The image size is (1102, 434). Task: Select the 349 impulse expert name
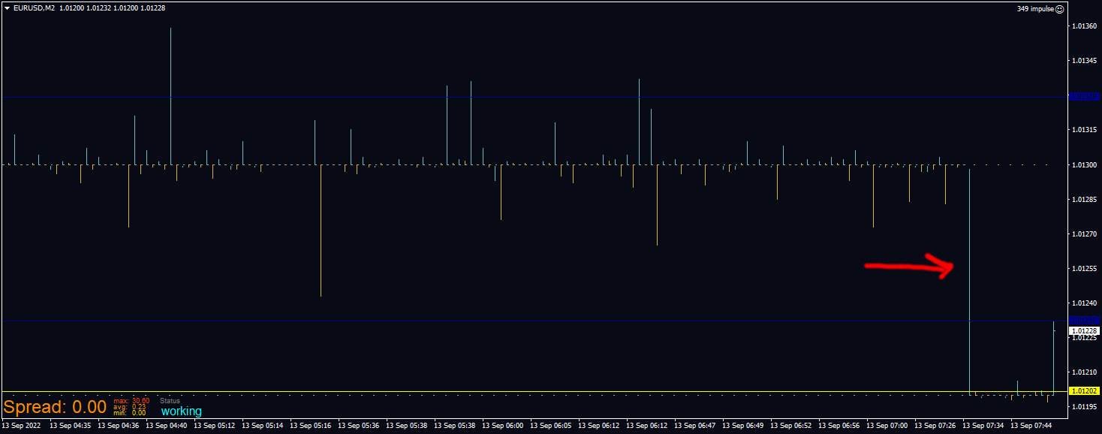click(x=1035, y=9)
